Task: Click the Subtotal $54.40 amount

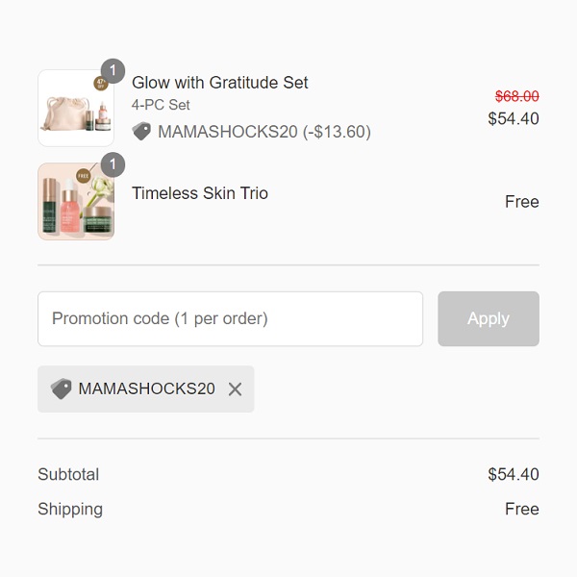Action: [x=514, y=474]
